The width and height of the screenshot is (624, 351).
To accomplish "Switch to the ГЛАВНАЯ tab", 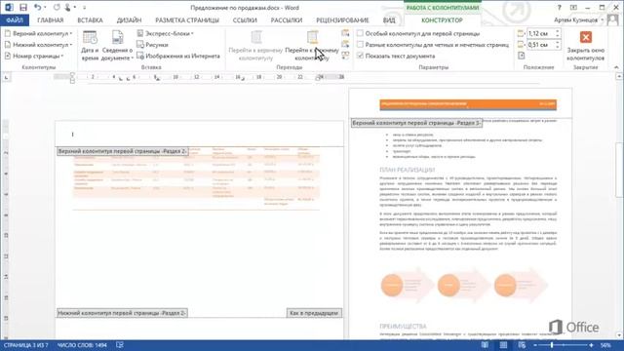I will (x=50, y=19).
